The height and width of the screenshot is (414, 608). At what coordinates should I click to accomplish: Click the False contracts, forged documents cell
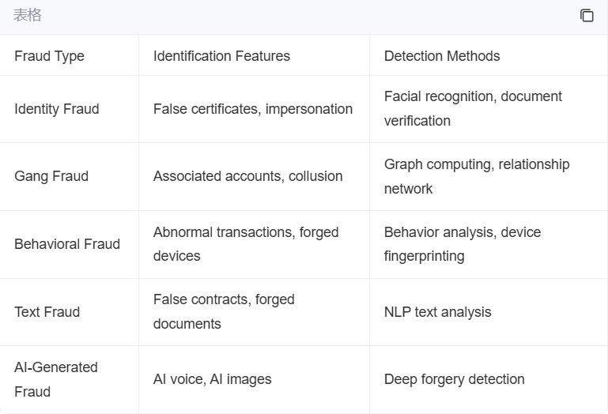tap(254, 312)
